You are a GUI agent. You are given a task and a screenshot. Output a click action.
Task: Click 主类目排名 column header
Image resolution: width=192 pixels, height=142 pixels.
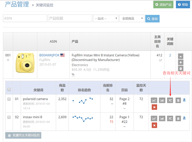(157, 41)
